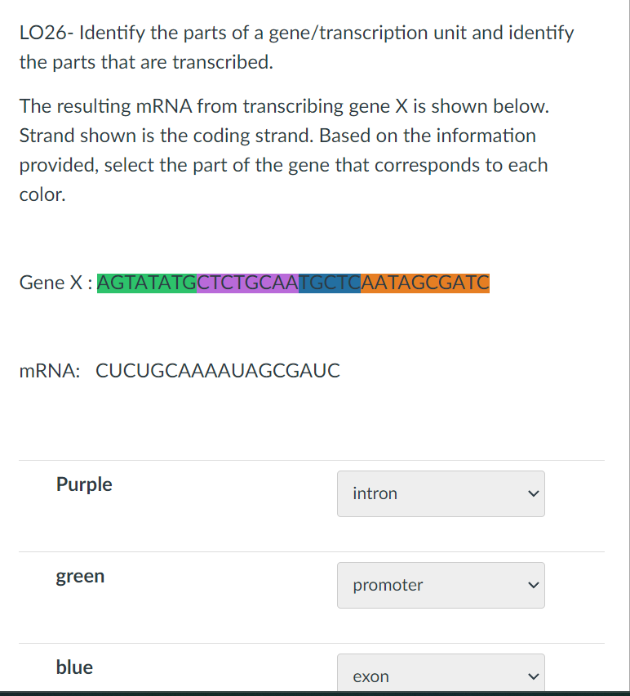Click the Gene X label text
This screenshot has width=630, height=696.
[52, 283]
